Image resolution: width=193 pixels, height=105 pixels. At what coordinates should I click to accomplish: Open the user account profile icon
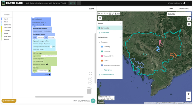pos(184,3)
